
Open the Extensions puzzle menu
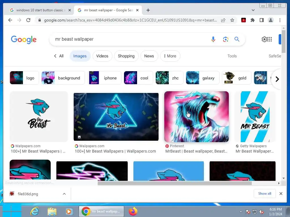(253, 20)
